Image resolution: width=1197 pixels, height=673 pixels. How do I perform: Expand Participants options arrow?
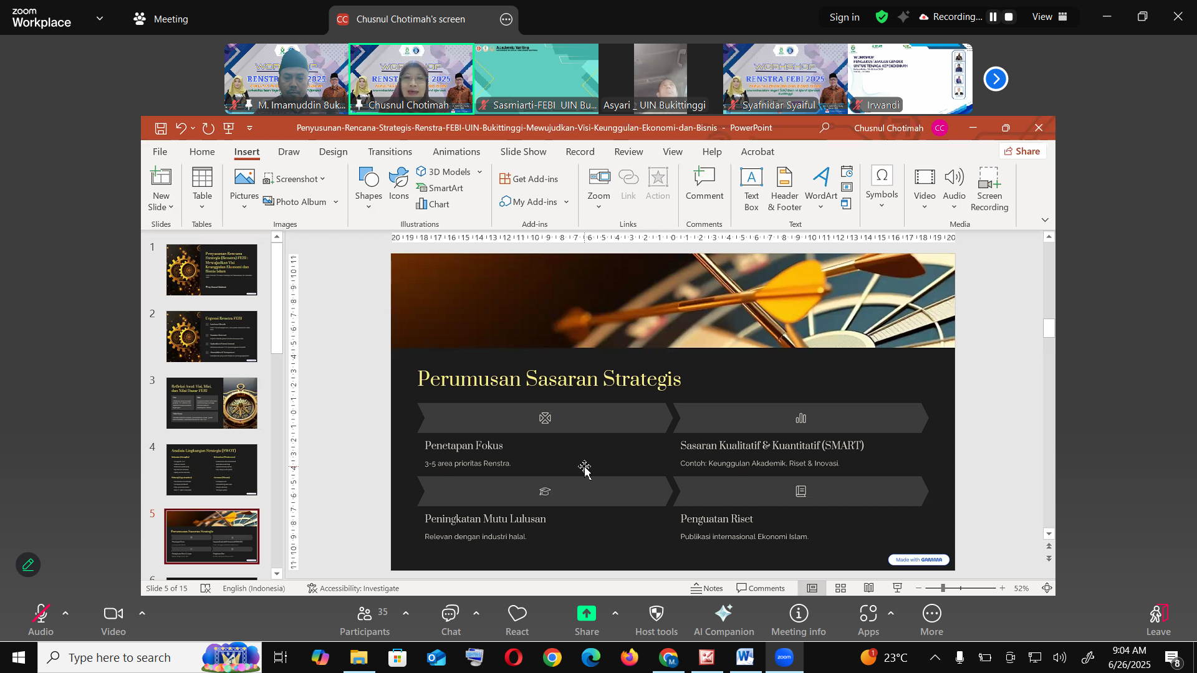pos(406,614)
